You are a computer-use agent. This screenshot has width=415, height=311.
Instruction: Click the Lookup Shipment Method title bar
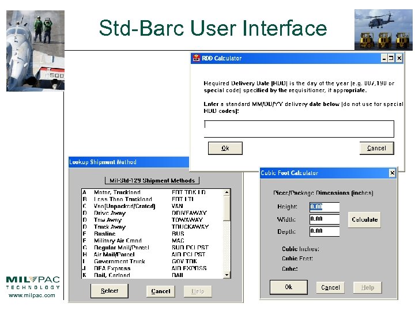[x=129, y=162]
